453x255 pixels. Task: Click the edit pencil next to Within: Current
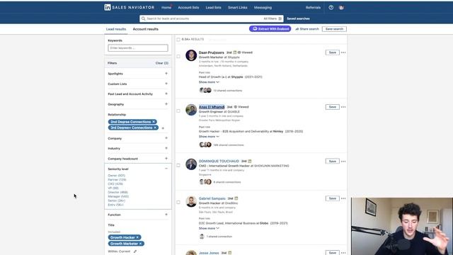[x=135, y=251]
